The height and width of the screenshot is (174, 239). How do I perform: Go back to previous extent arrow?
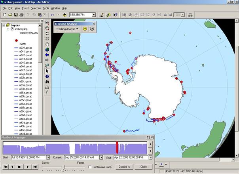[x=47, y=54]
